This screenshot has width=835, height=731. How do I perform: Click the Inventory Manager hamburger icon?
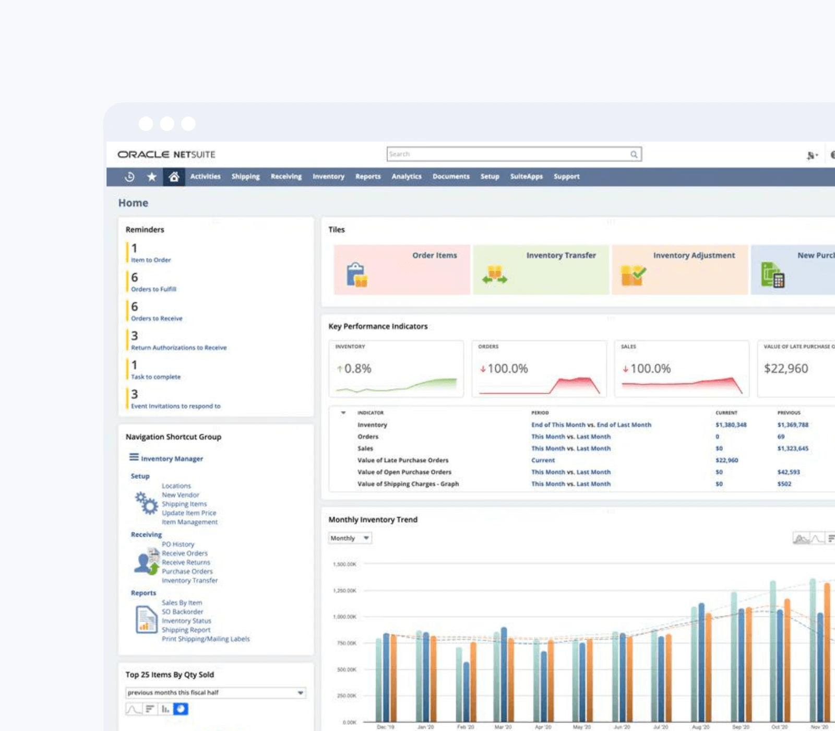click(134, 457)
